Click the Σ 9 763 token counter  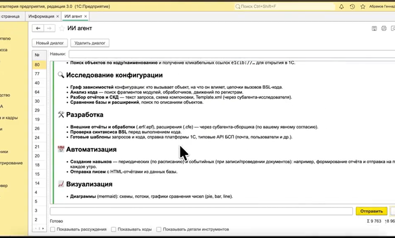pyautogui.click(x=374, y=221)
